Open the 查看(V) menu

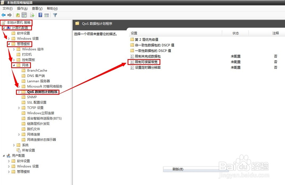tap(37, 9)
